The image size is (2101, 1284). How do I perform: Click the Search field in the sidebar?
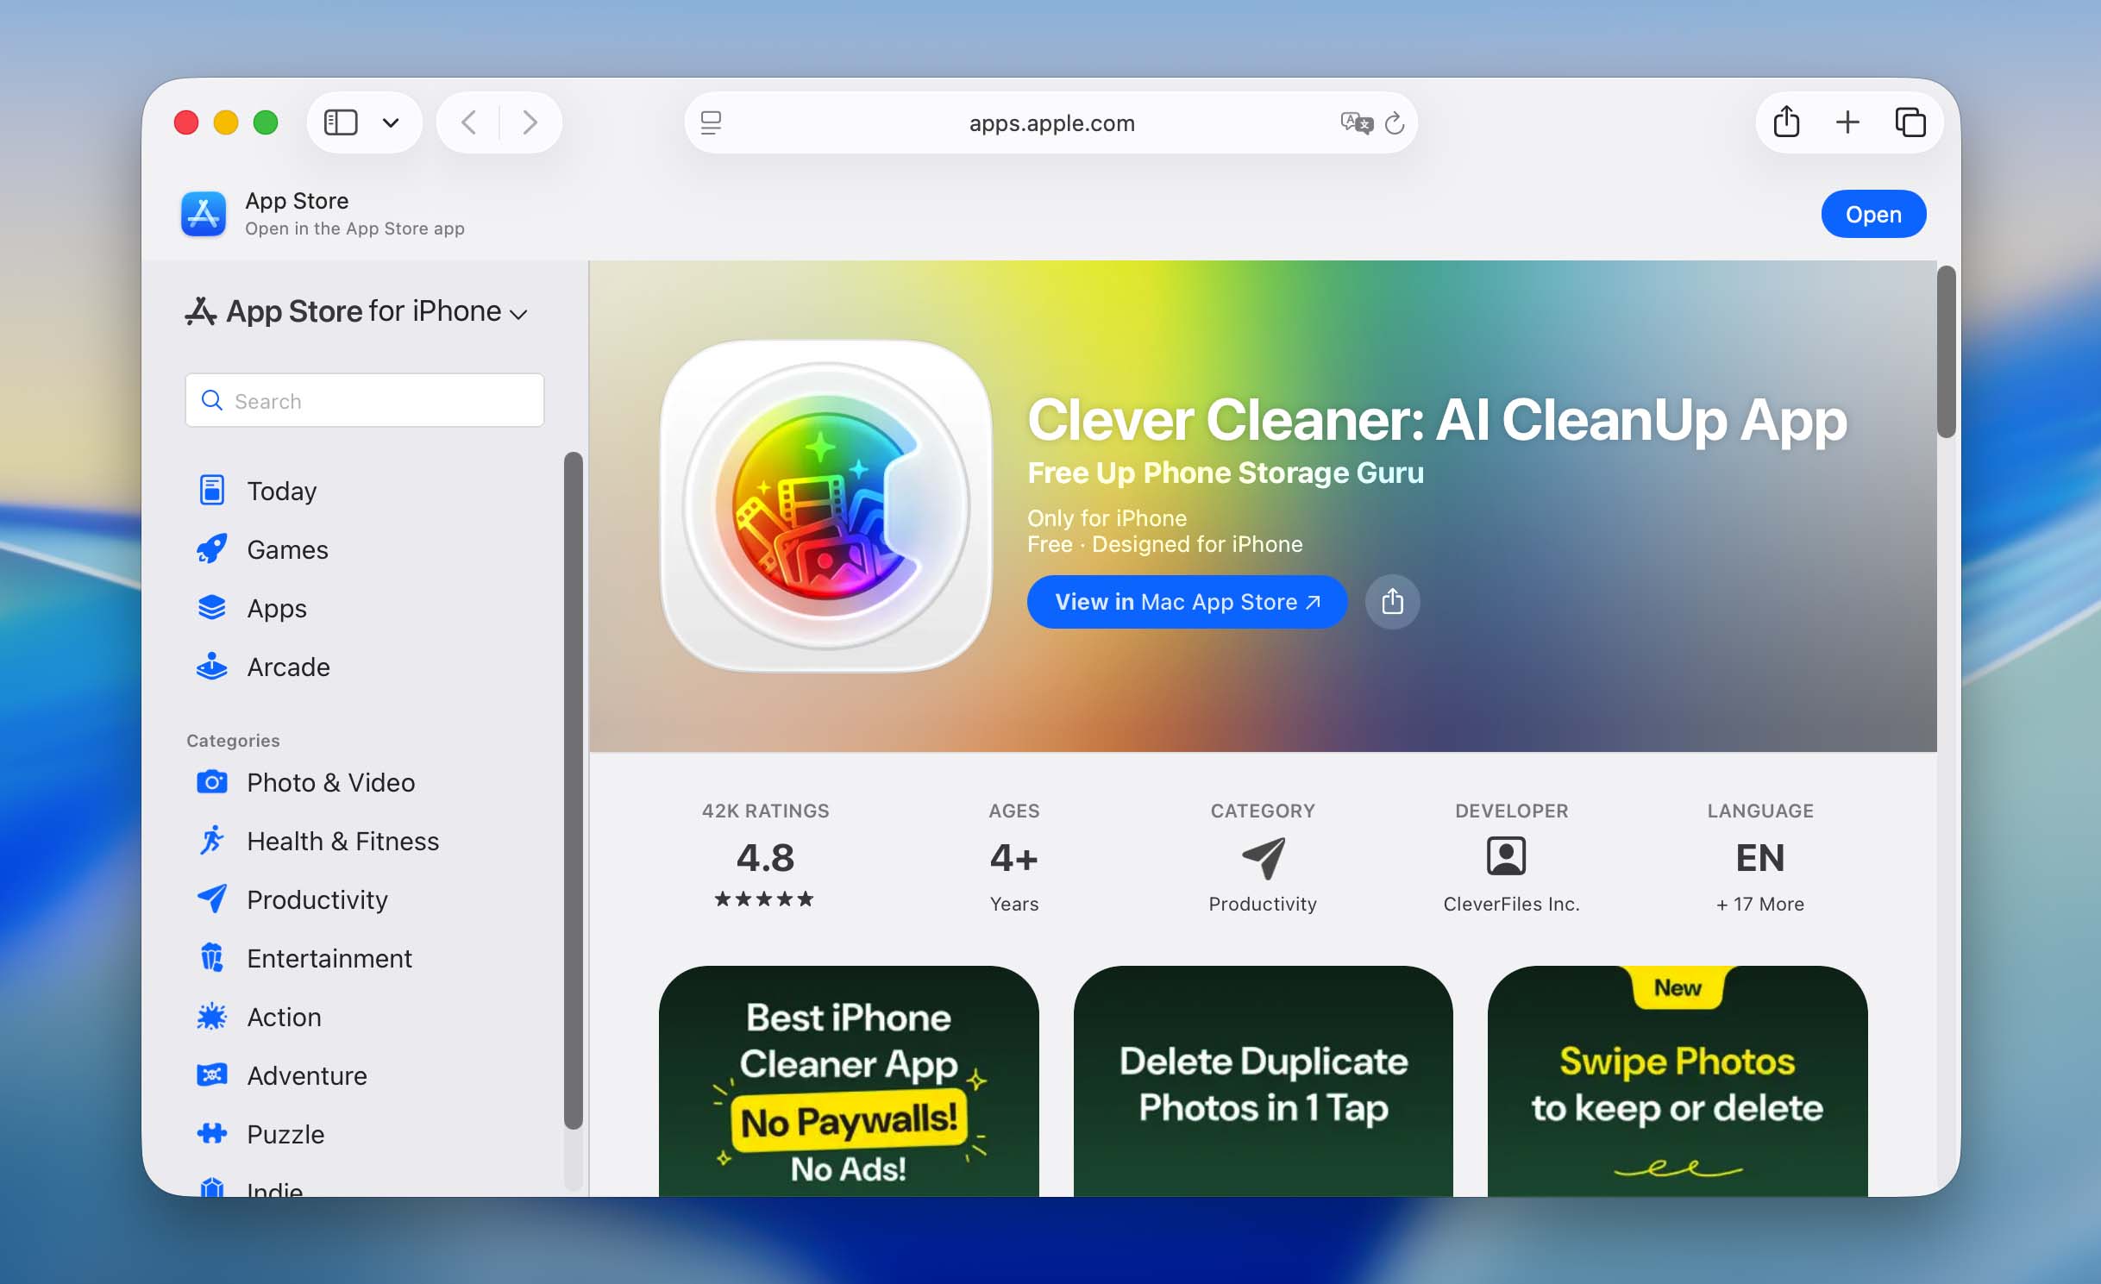point(364,400)
